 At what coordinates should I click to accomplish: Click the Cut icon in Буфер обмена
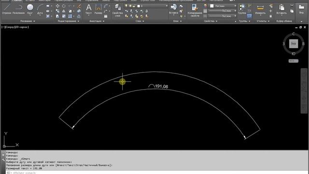click(x=292, y=5)
